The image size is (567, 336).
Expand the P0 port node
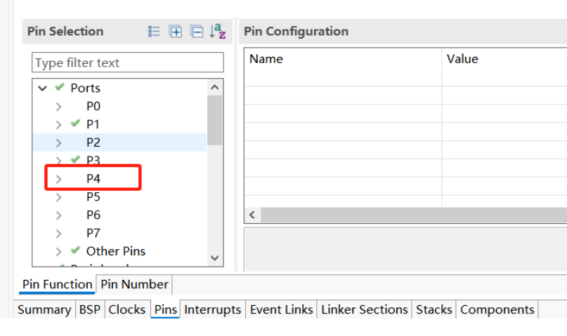point(59,107)
